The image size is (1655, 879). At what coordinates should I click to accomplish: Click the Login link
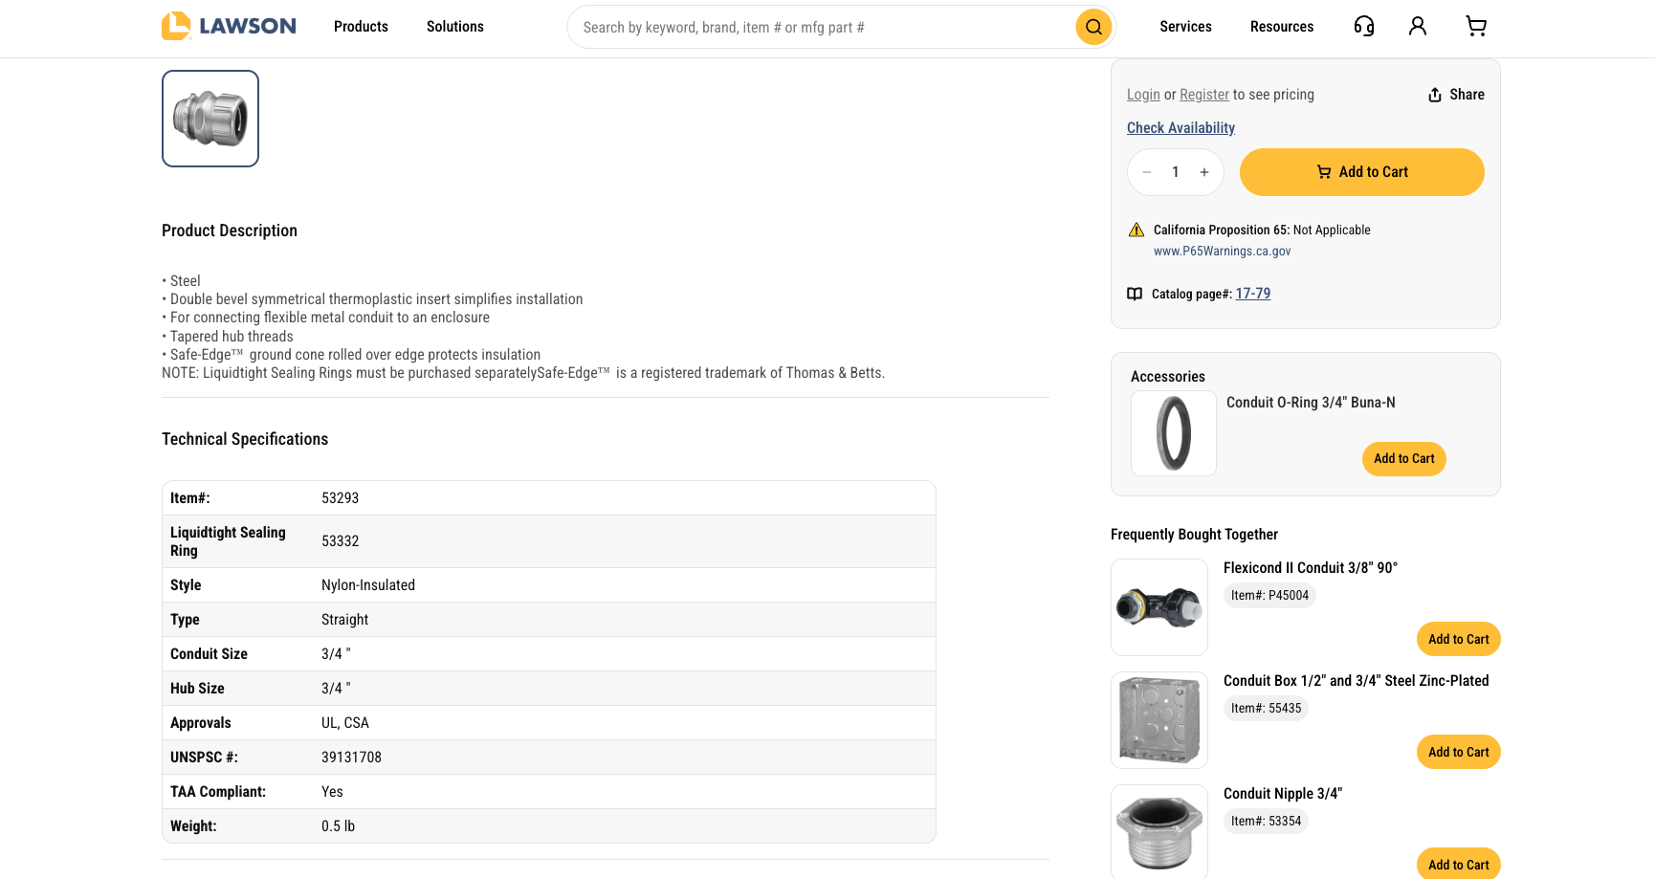[x=1143, y=95]
